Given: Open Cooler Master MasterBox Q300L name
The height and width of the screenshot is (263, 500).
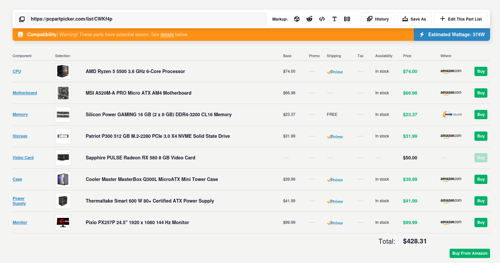Looking at the screenshot, I should (152, 179).
